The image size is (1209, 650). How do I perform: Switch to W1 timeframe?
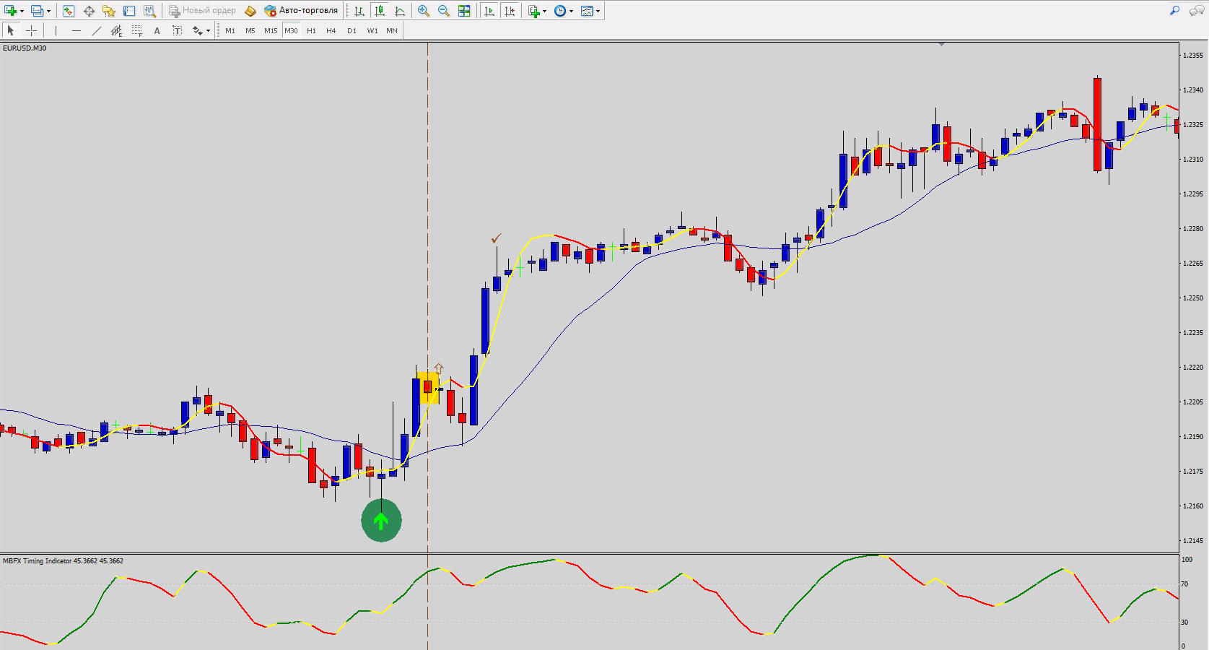tap(372, 30)
